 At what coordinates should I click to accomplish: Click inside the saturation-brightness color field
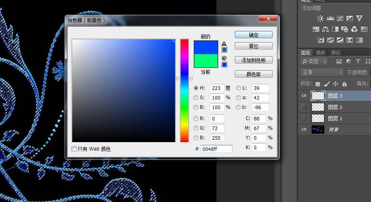pos(124,91)
